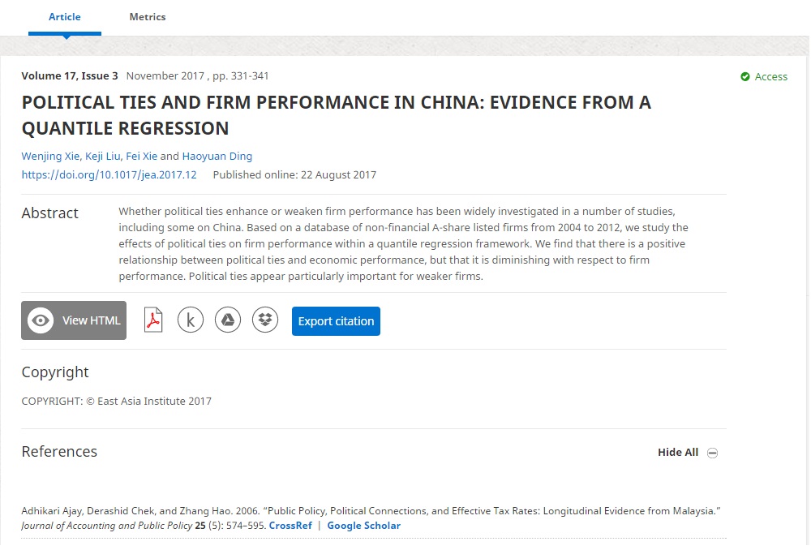Send article to Kindle icon

tap(191, 320)
